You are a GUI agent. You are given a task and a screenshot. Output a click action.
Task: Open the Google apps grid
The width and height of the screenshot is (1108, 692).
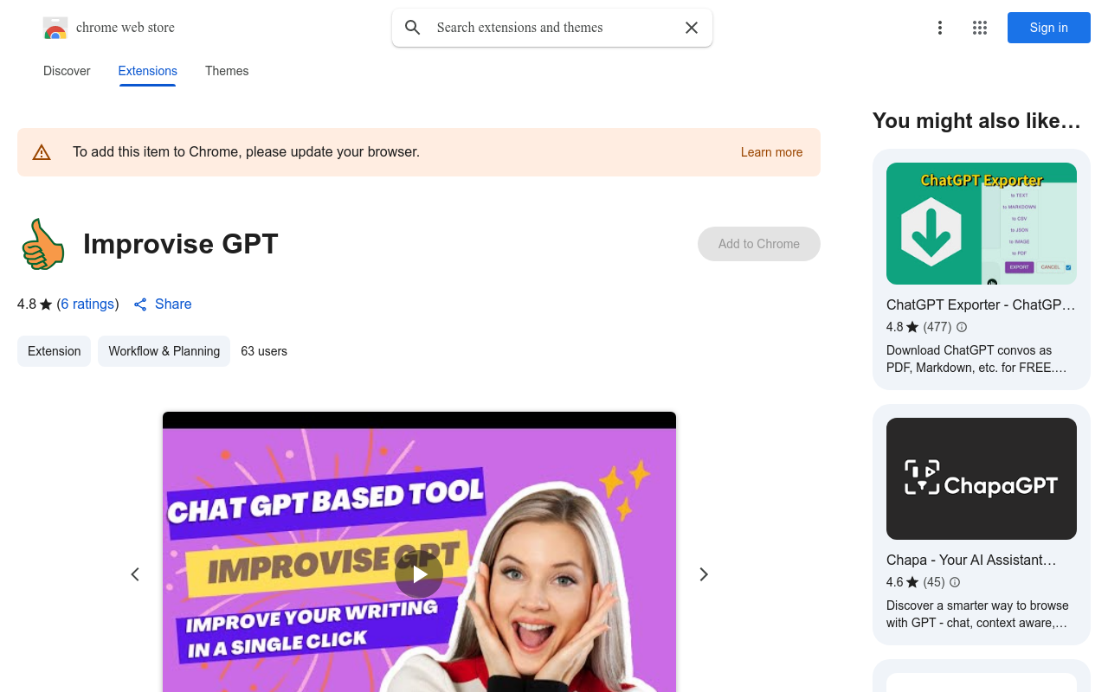point(980,28)
